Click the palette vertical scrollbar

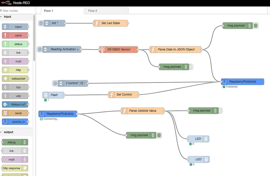tap(34, 38)
